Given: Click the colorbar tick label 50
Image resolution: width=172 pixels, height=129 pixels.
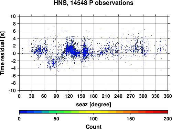Looking at the screenshot, I should pyautogui.click(x=56, y=119).
